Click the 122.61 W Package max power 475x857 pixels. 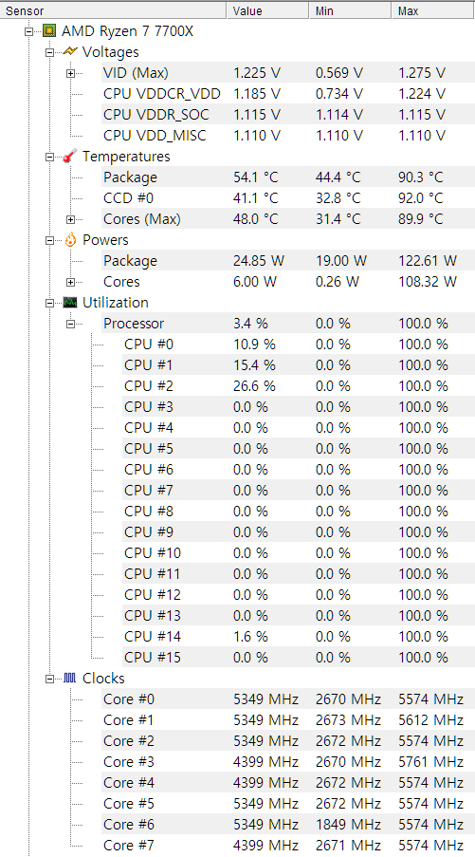pos(428,261)
